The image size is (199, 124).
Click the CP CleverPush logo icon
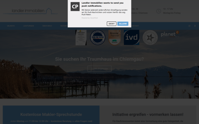[x=75, y=7]
